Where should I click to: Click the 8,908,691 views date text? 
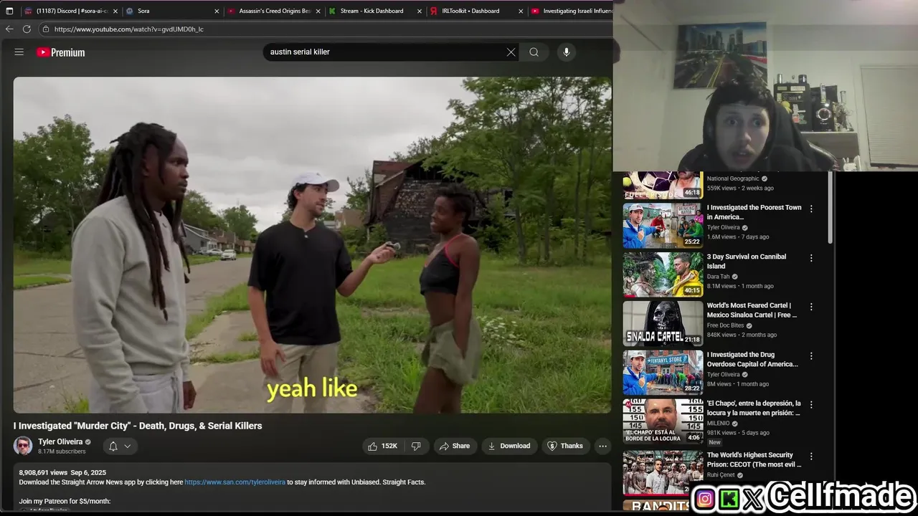pyautogui.click(x=62, y=473)
